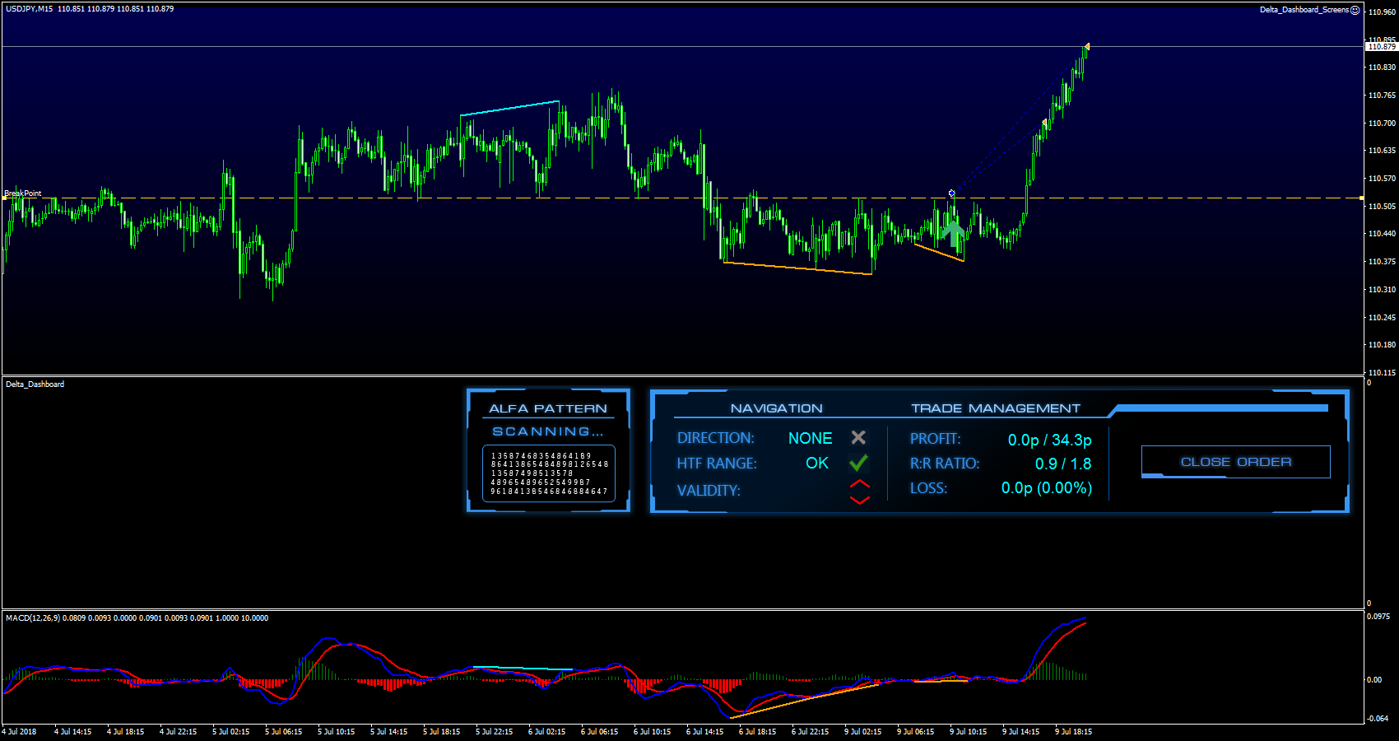Click the green buy arrow on chart
1399x741 pixels.
954,234
